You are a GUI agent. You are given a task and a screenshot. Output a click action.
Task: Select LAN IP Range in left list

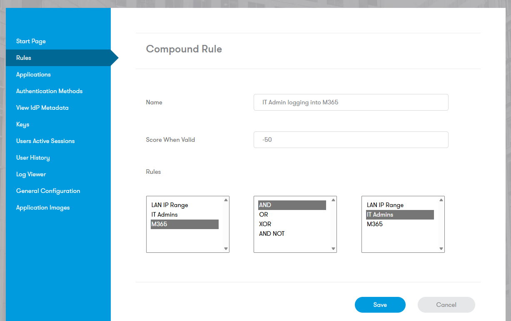click(x=170, y=205)
